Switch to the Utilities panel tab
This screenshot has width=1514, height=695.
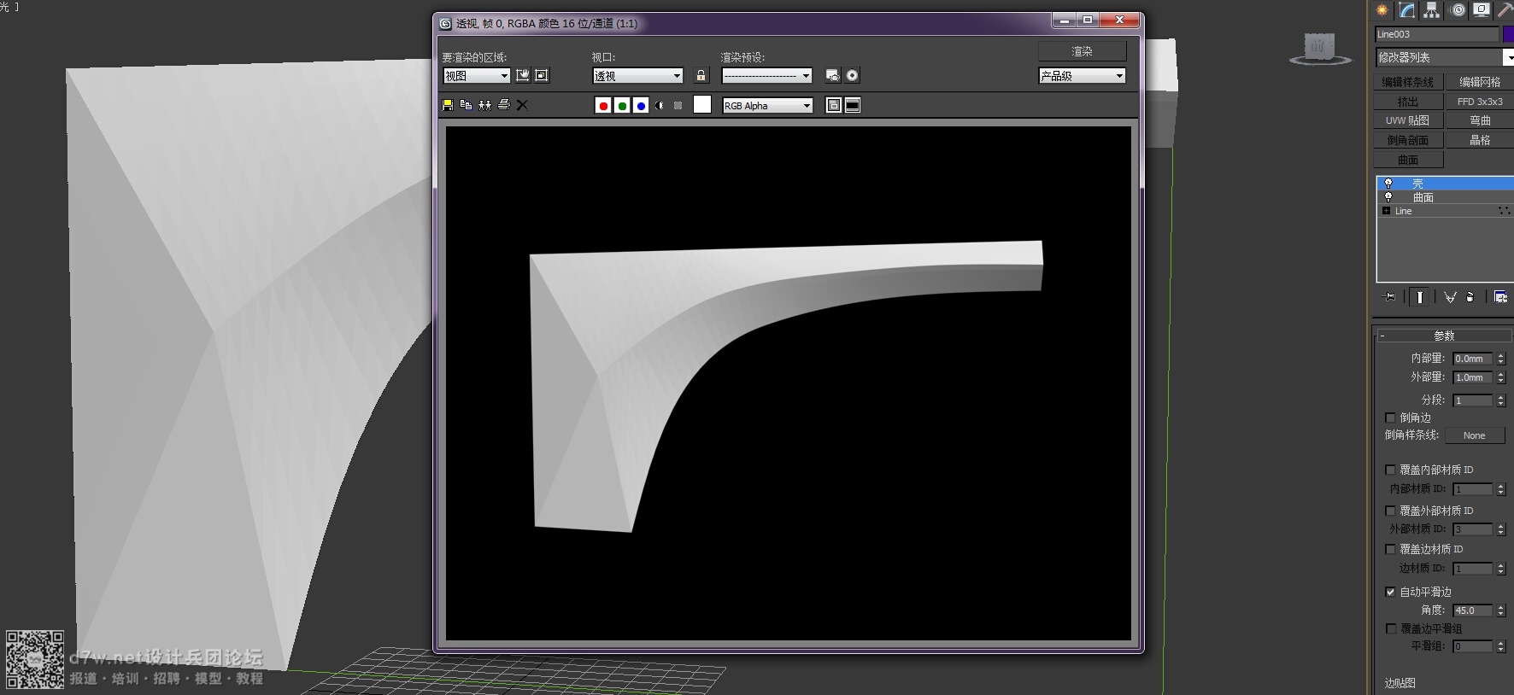(x=1505, y=10)
